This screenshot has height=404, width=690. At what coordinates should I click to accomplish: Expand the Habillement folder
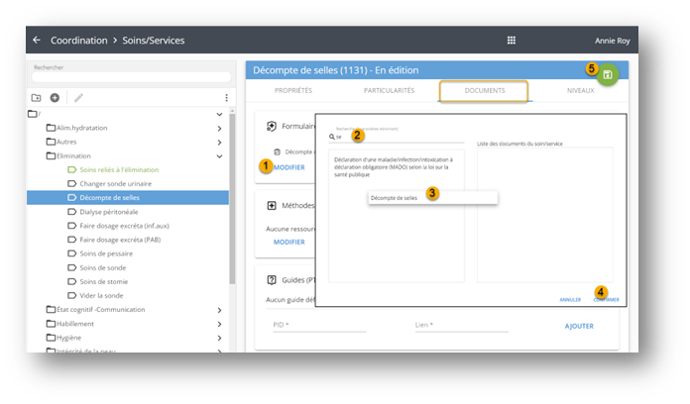pyautogui.click(x=219, y=323)
